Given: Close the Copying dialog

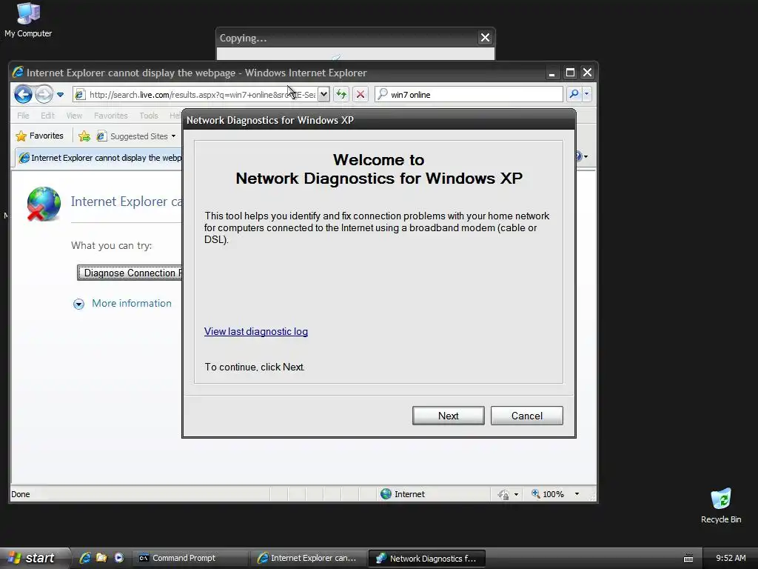Looking at the screenshot, I should (x=485, y=38).
